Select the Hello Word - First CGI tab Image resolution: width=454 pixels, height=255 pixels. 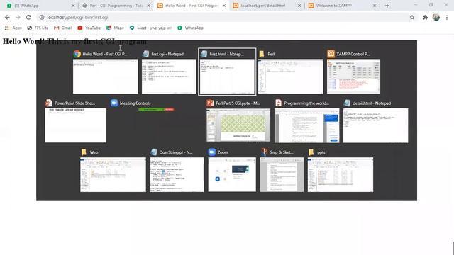coord(191,6)
